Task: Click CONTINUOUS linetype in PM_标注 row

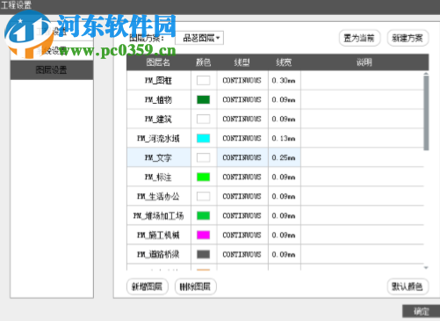Action: (x=242, y=177)
